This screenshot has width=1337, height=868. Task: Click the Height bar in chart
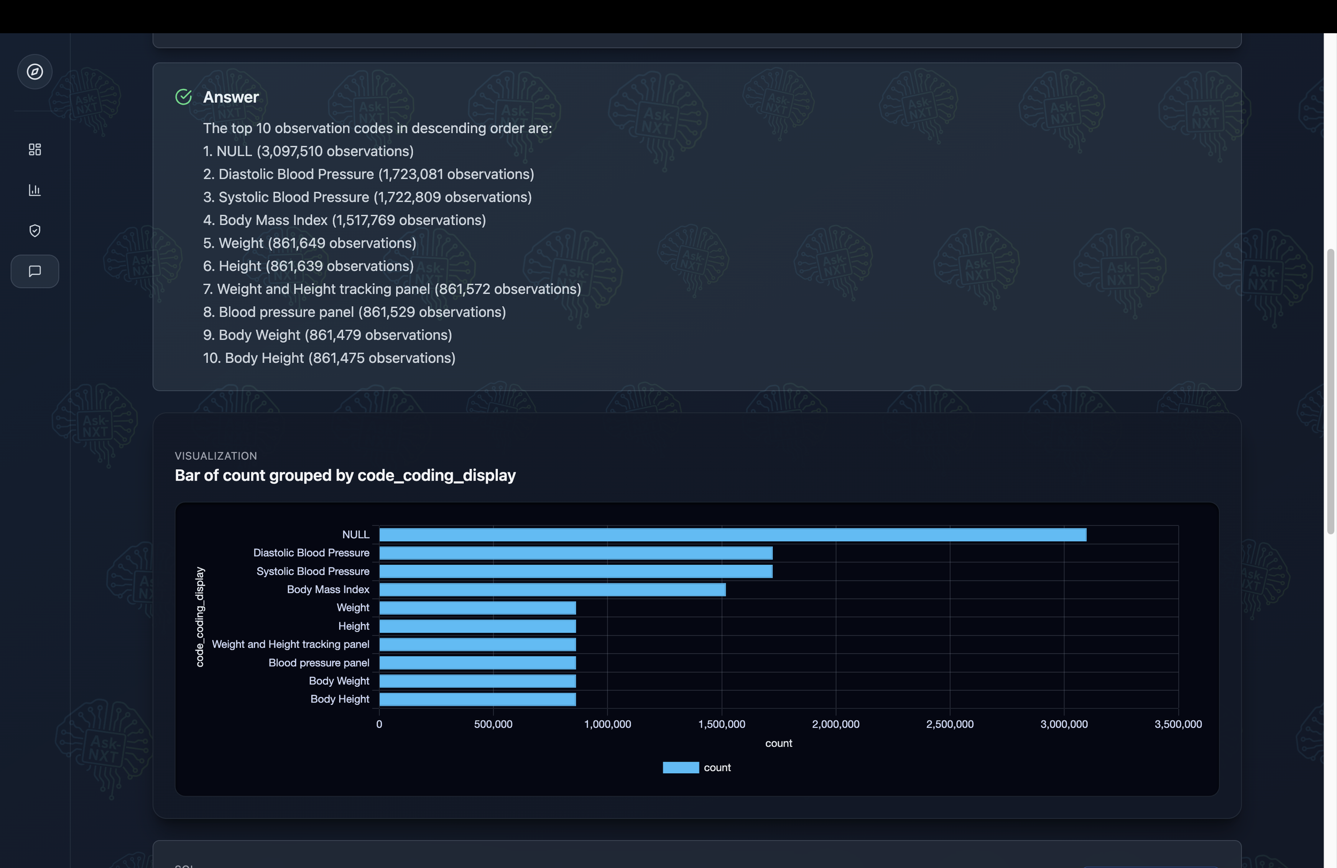tap(477, 626)
